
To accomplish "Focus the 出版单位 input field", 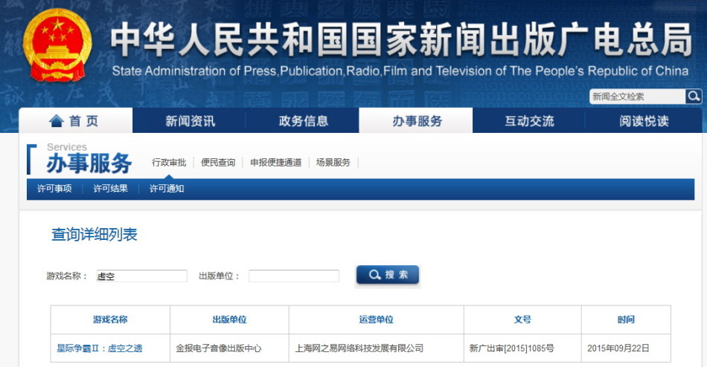I will [293, 276].
